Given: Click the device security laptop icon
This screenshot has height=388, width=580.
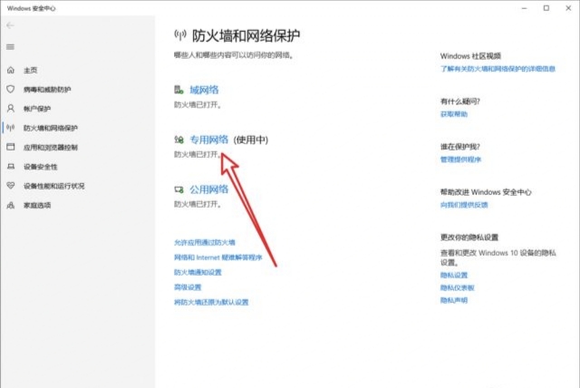Looking at the screenshot, I should [11, 167].
